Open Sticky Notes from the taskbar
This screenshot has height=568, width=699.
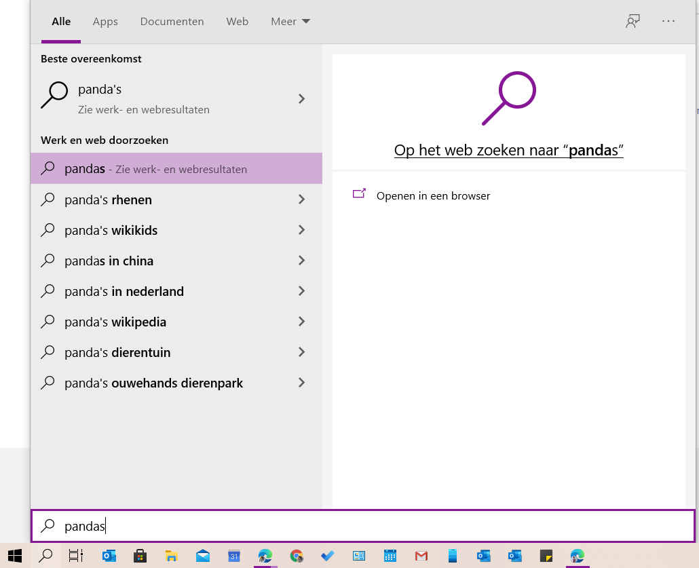[546, 556]
